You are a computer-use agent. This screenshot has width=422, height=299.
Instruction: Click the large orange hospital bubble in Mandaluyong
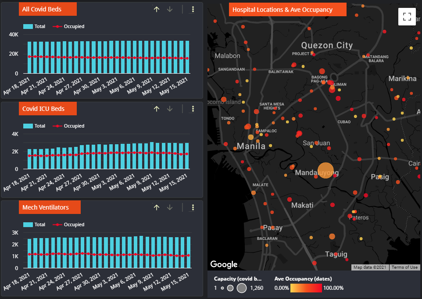(x=325, y=171)
